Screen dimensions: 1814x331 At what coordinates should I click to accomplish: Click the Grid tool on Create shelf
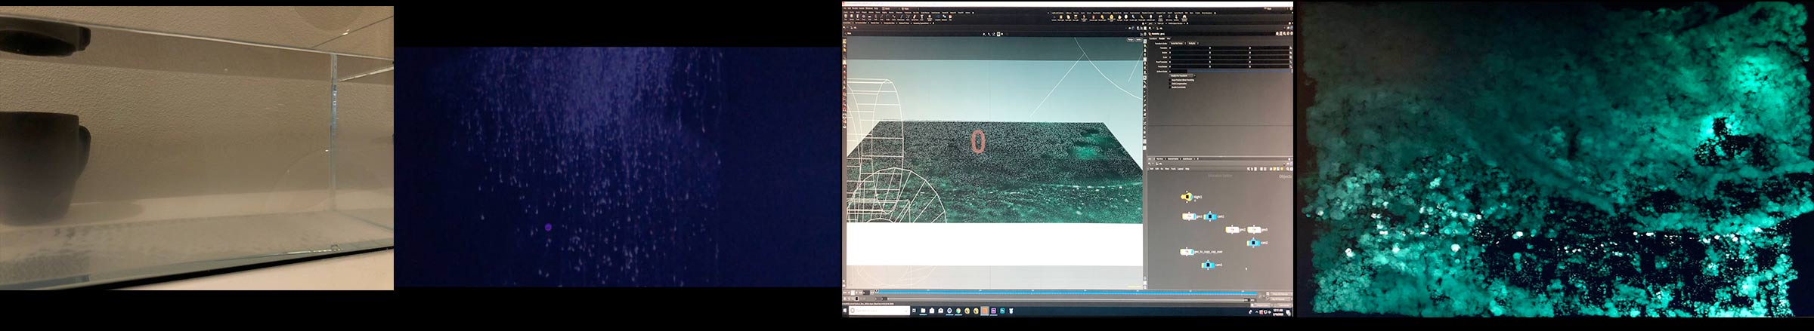869,17
